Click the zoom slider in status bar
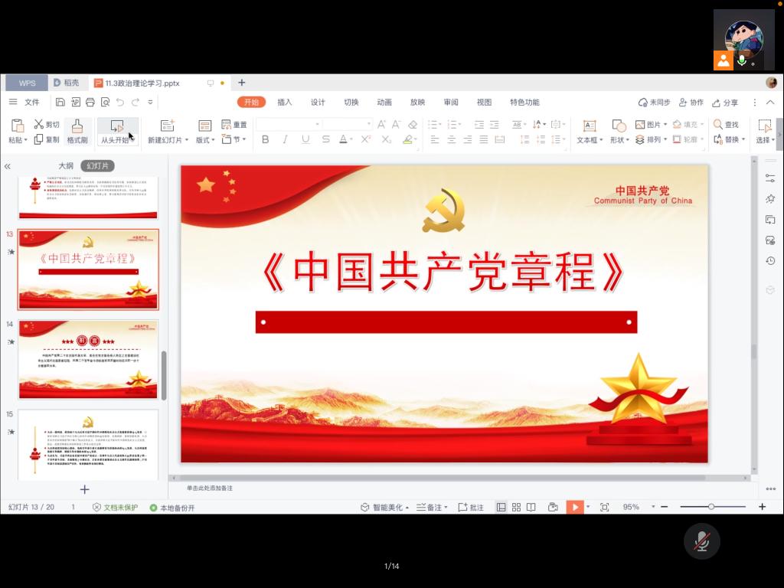This screenshot has width=784, height=588. coord(711,507)
